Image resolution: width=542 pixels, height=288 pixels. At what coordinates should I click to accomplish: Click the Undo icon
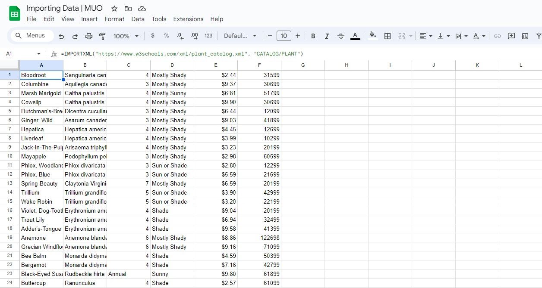61,36
